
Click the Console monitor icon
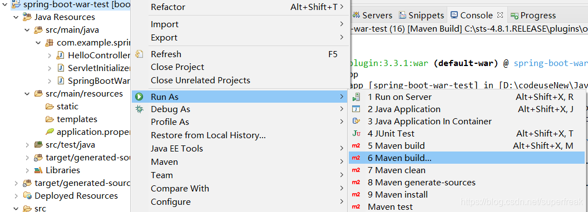[x=454, y=15]
